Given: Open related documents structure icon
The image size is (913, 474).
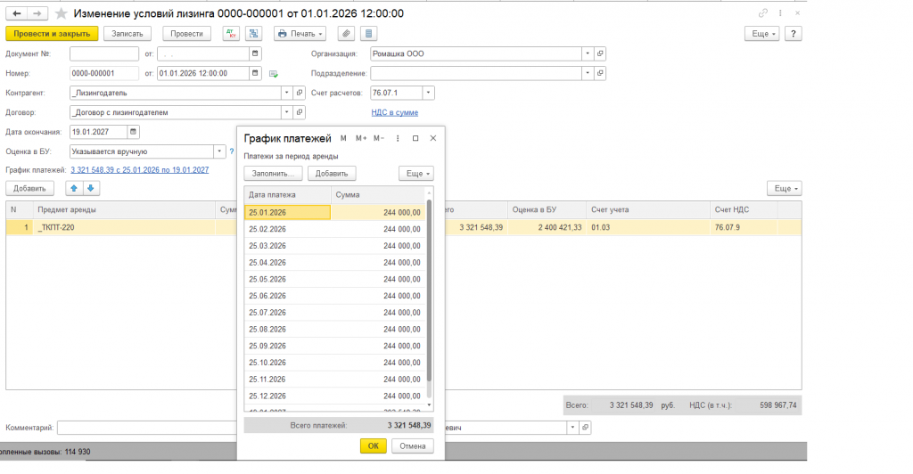Looking at the screenshot, I should tap(253, 34).
